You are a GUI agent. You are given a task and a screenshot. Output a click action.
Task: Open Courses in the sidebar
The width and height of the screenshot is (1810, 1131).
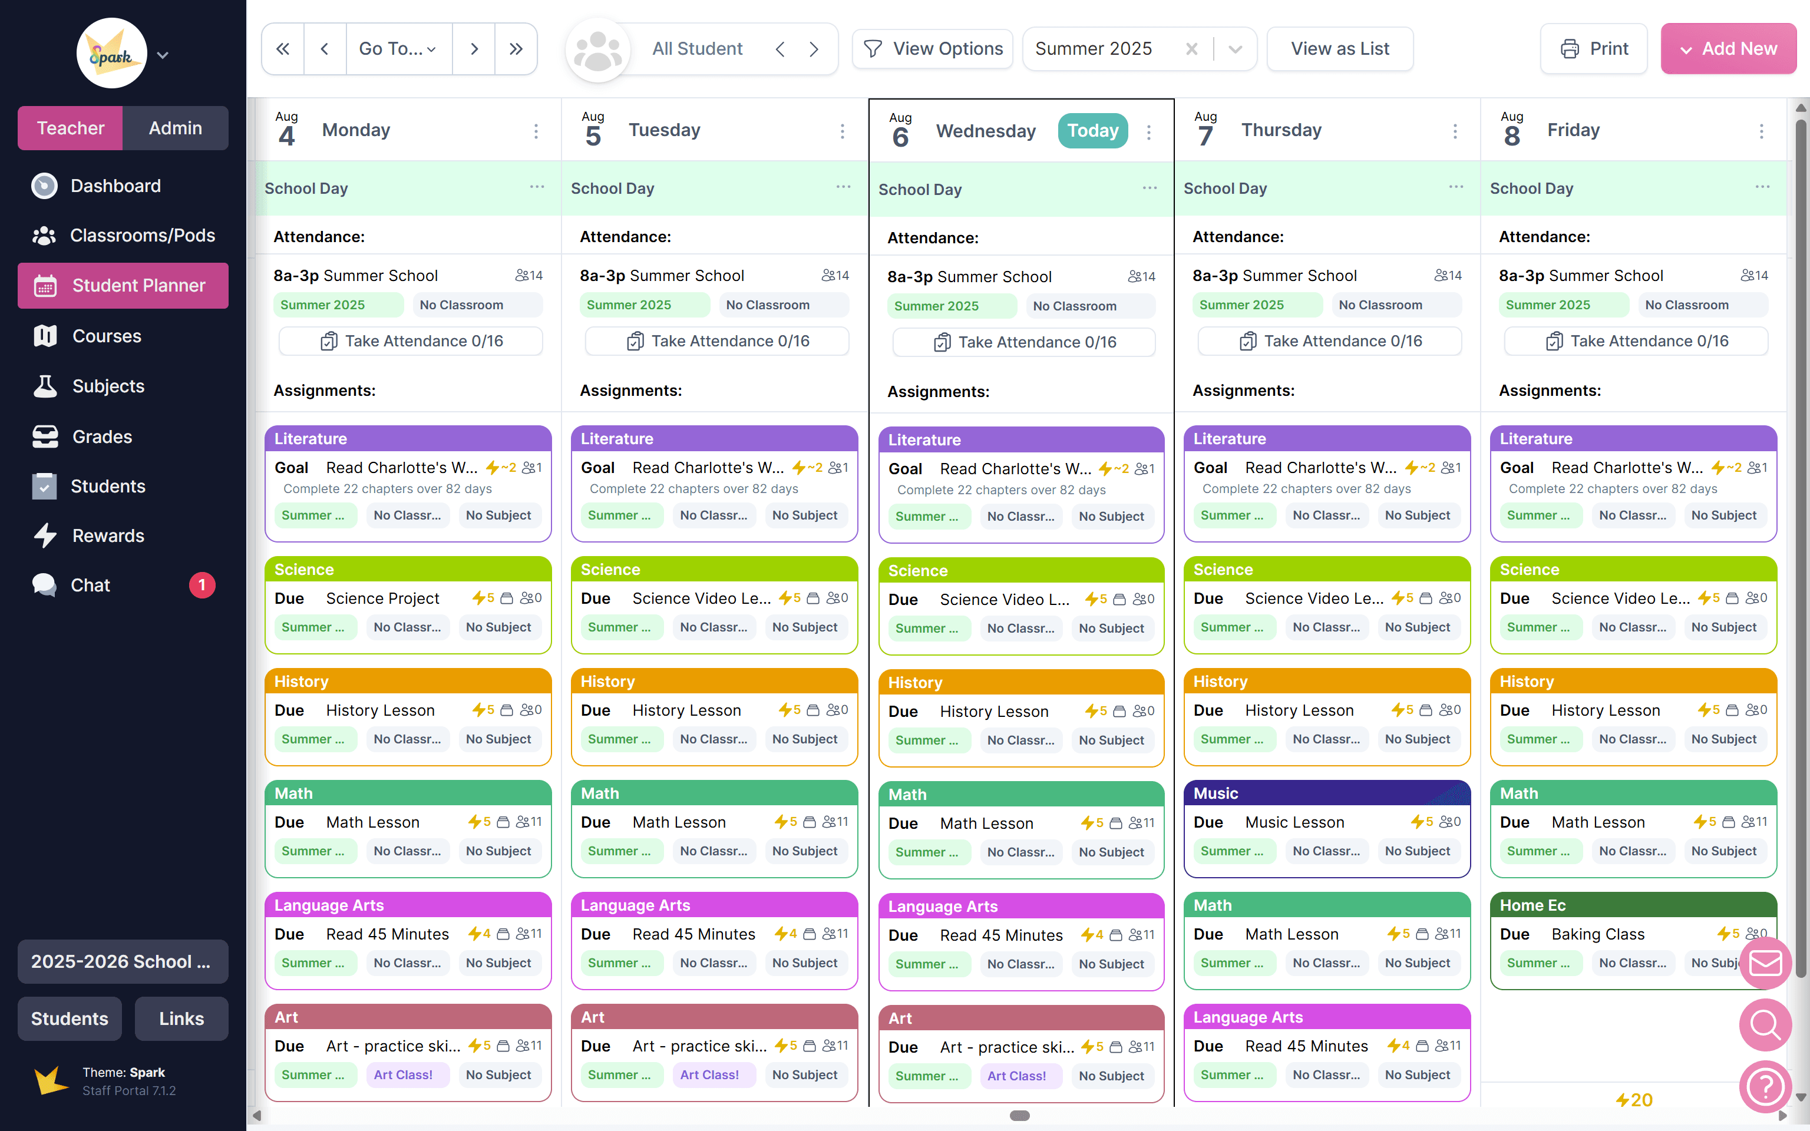(106, 336)
